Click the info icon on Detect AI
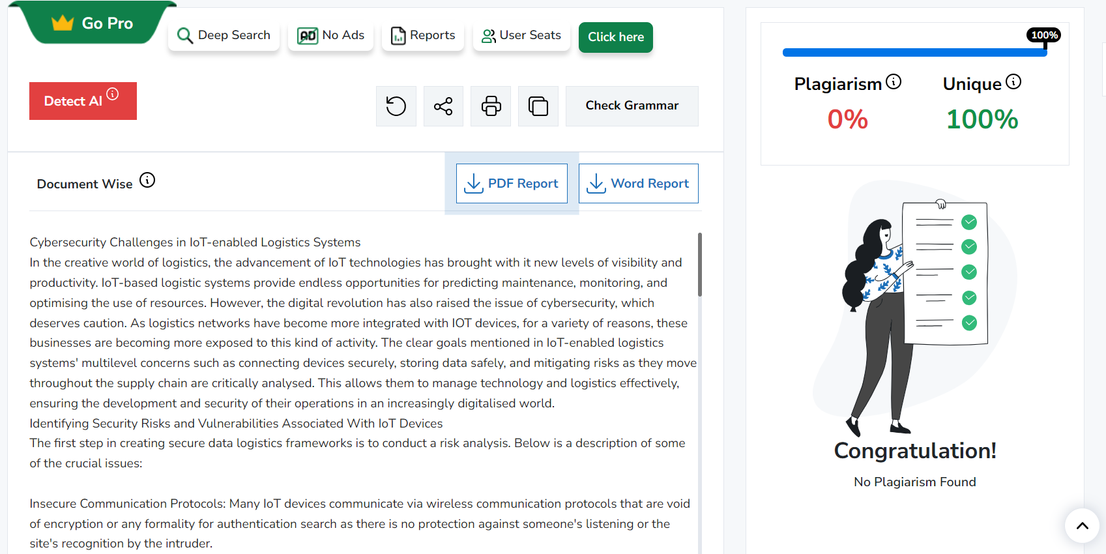This screenshot has height=554, width=1106. coord(113,94)
